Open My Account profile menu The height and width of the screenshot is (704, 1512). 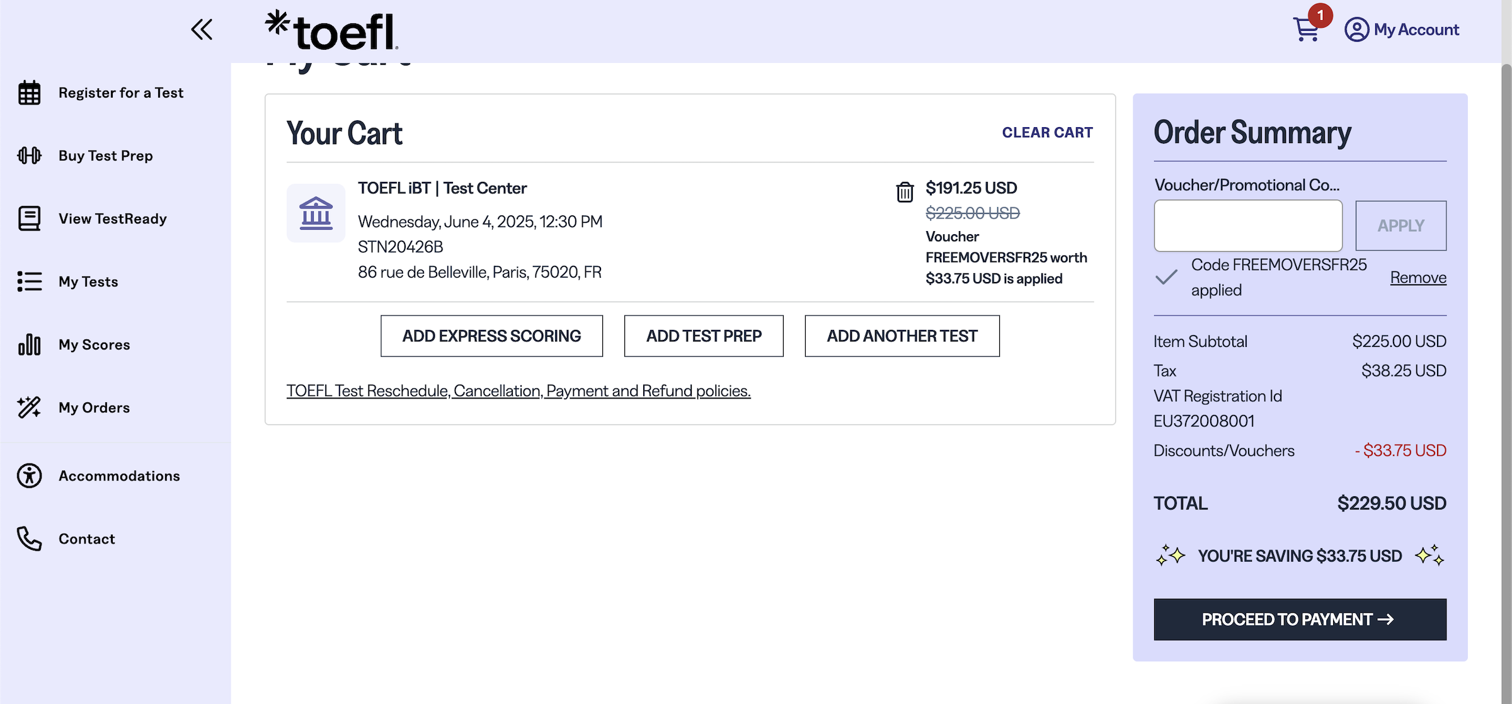pos(1402,30)
